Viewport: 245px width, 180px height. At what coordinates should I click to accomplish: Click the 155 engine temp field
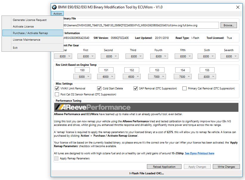(x=207, y=70)
